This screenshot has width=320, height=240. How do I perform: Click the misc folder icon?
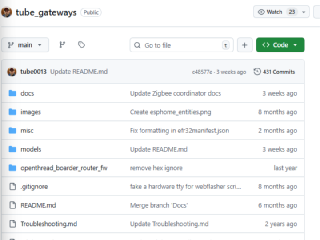[12, 131]
